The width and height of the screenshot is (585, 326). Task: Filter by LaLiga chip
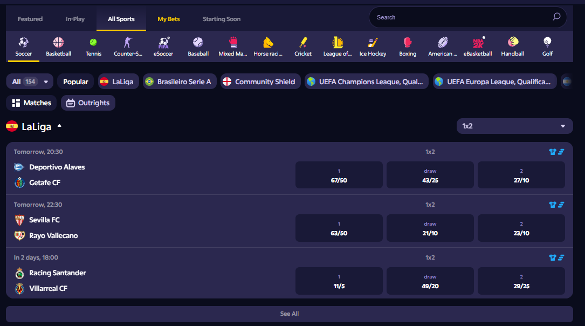[x=118, y=81]
